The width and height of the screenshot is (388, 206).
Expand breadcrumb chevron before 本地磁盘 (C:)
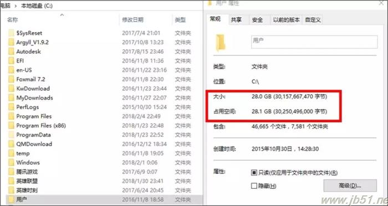(16, 6)
